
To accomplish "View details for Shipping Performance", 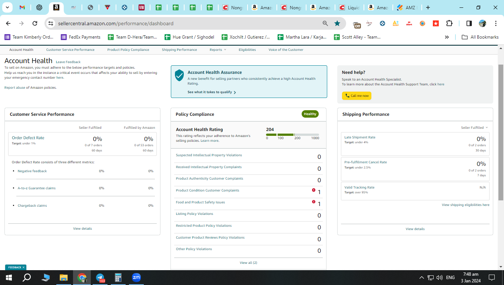I will tap(415, 229).
